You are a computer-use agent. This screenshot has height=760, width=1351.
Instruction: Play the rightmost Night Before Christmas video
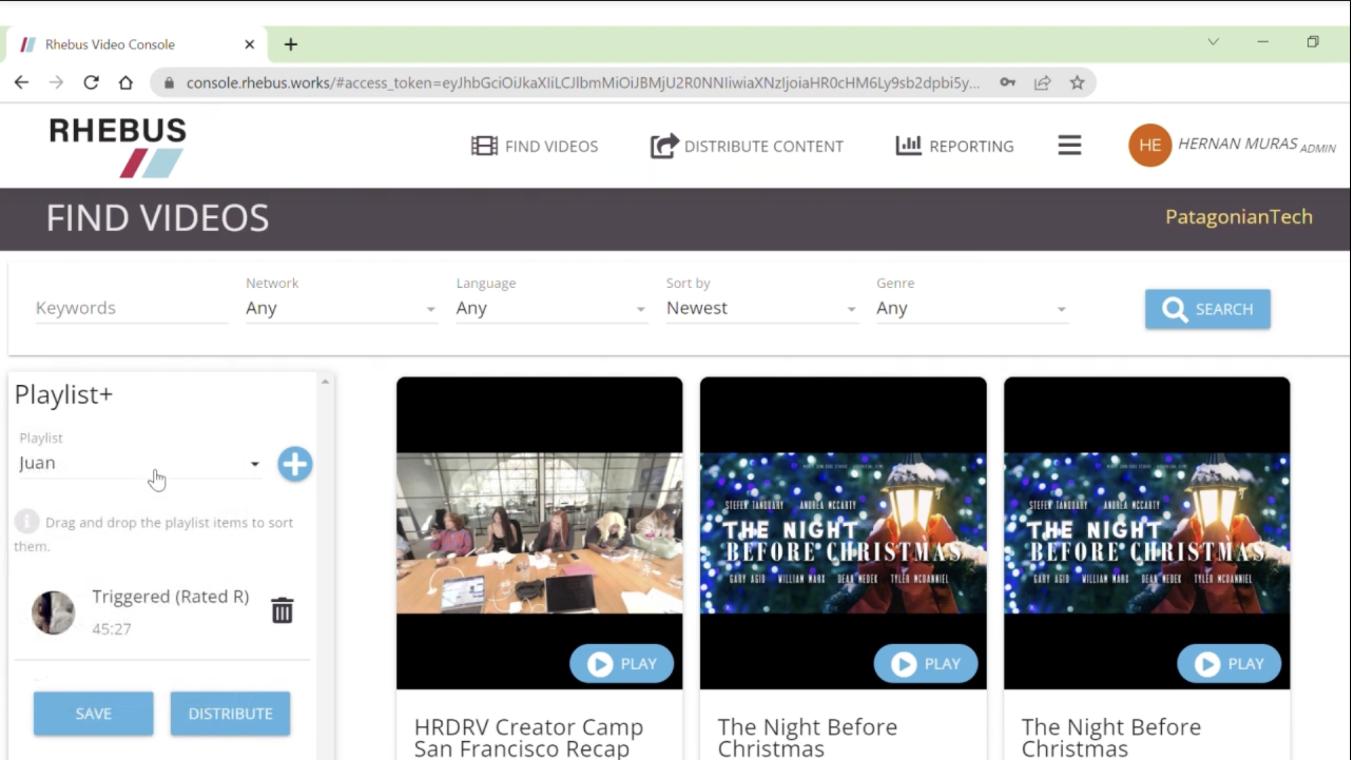1229,664
